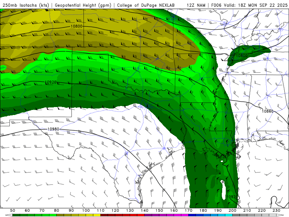
Task: Click the '250mb Isotachs (kts)' title text
Action: 26,5
